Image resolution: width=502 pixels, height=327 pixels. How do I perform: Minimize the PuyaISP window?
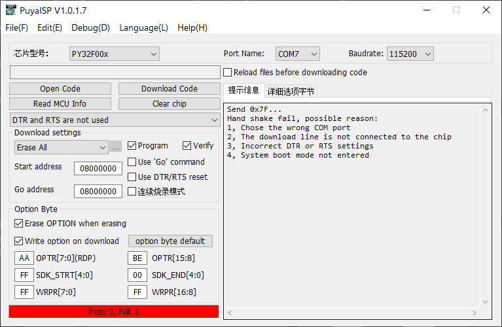point(427,10)
